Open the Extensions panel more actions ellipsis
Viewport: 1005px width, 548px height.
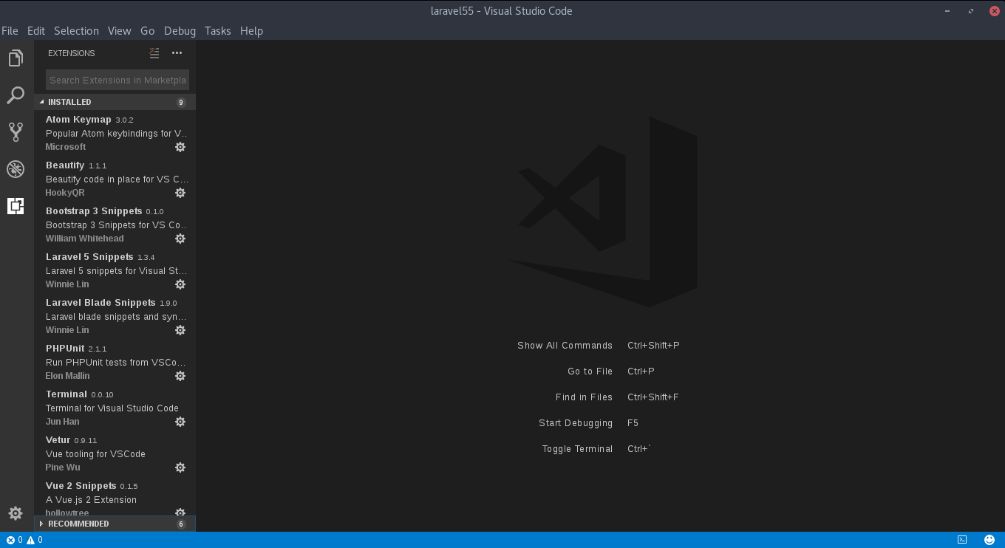click(x=177, y=53)
